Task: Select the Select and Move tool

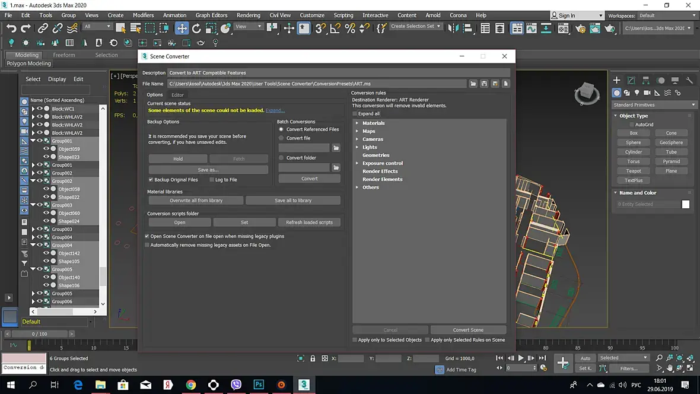Action: [x=182, y=28]
